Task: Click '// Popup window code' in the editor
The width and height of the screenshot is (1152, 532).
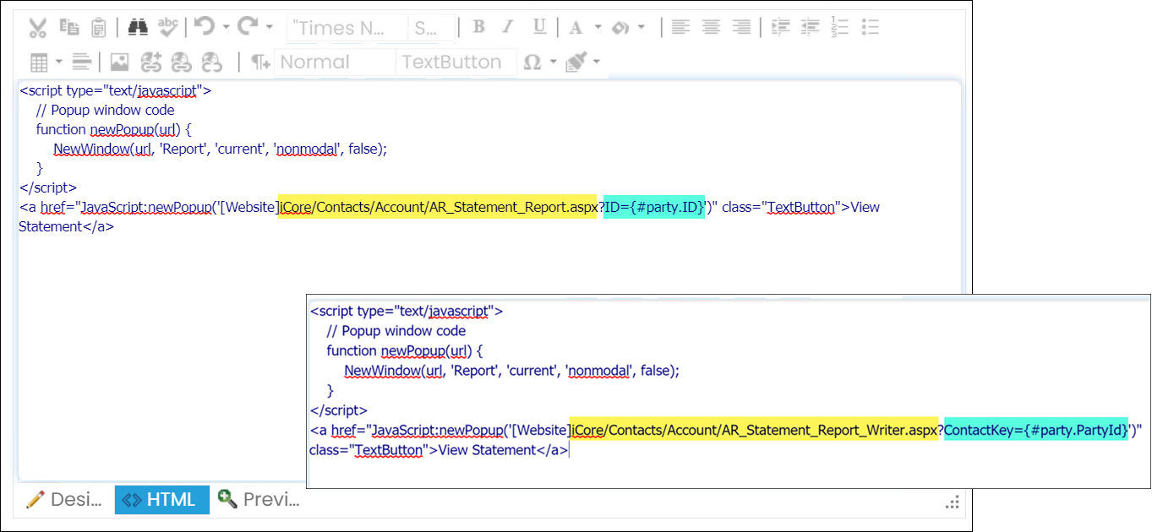Action: tap(105, 110)
